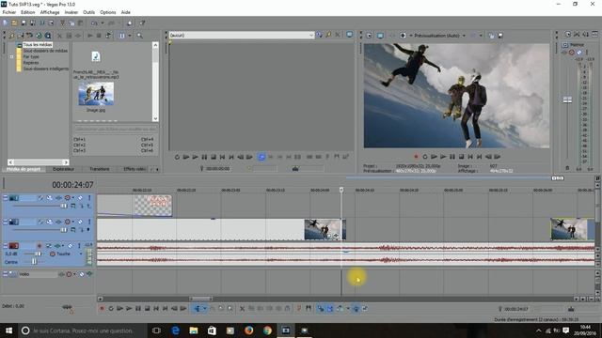This screenshot has width=602, height=338.
Task: Click the Start Preview play icon in project media
Action: coord(90,36)
